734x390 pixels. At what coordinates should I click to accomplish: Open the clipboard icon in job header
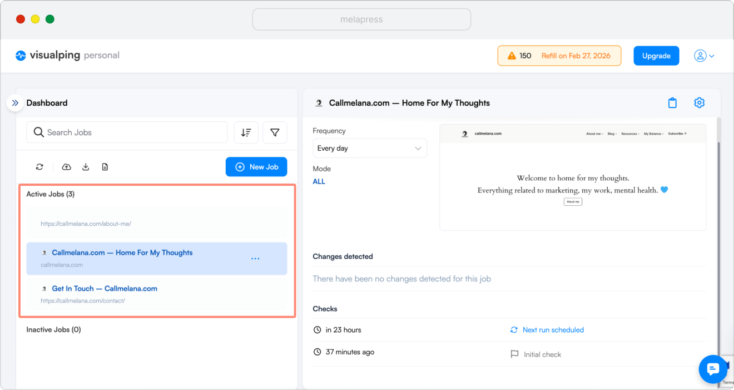coord(672,103)
